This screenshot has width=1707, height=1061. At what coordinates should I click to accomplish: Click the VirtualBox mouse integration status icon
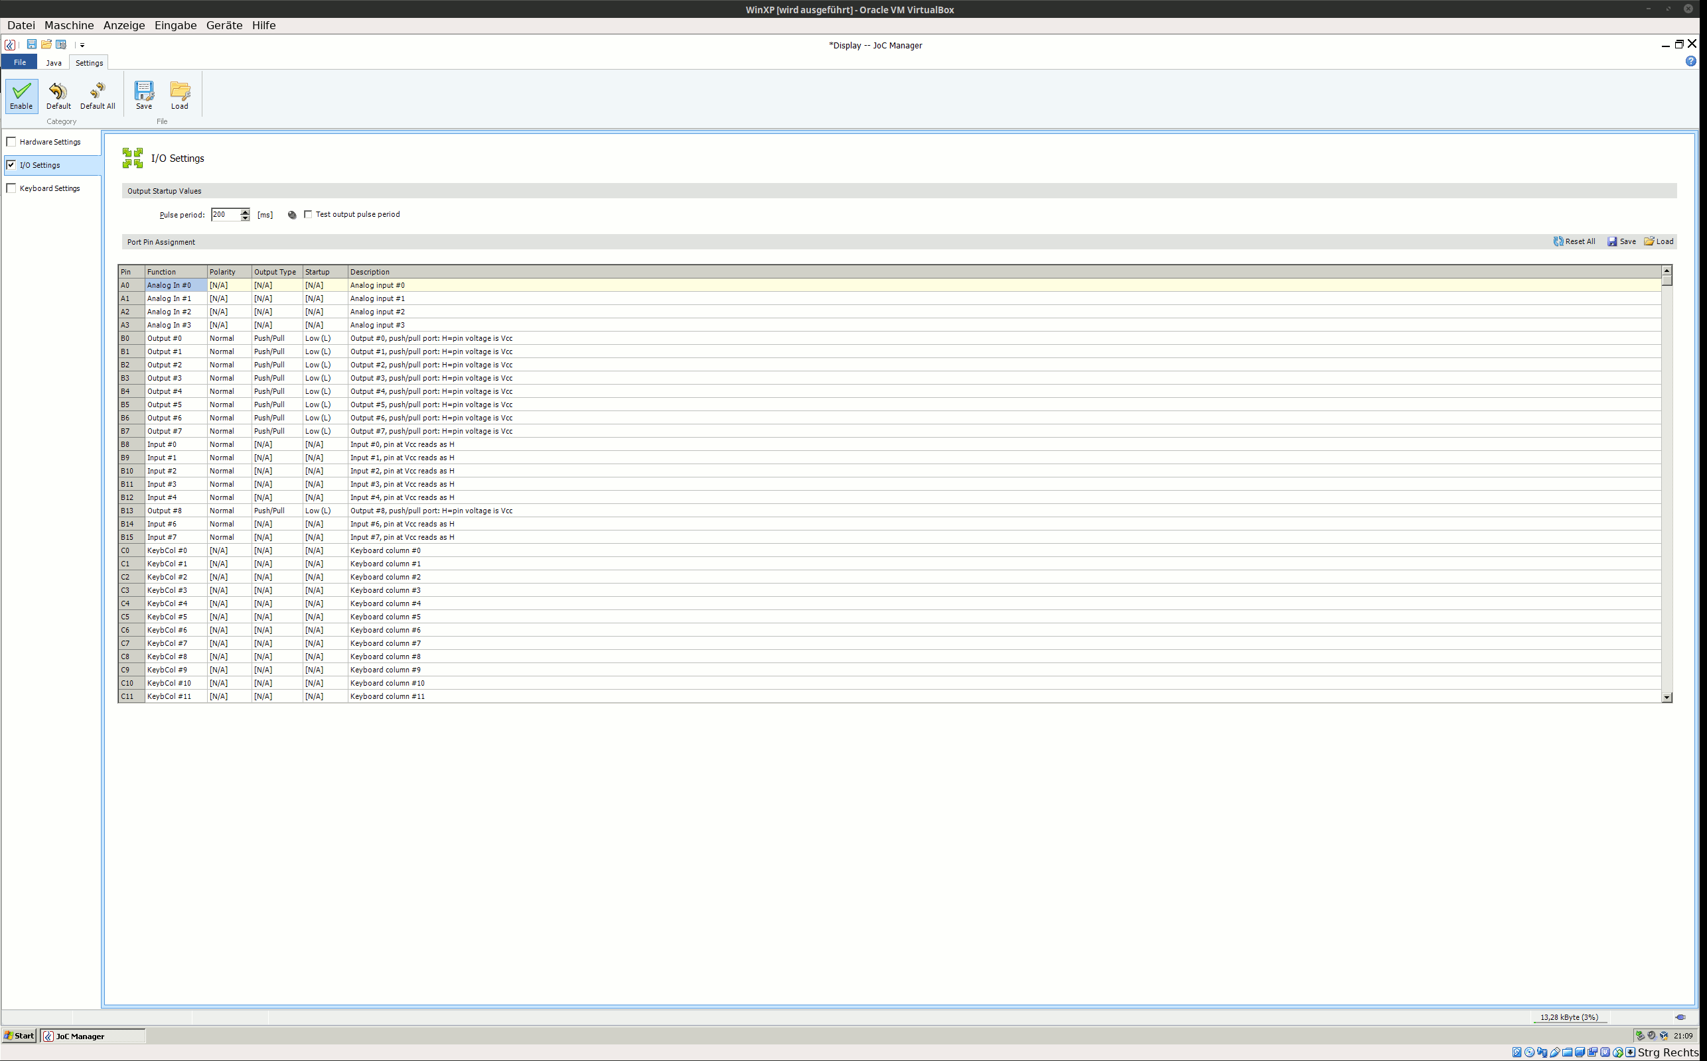(1618, 1052)
